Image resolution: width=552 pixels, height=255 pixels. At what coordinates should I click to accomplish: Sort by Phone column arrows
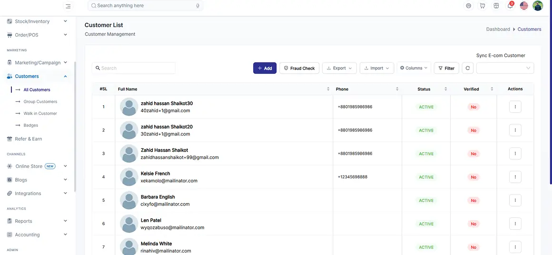click(x=397, y=89)
